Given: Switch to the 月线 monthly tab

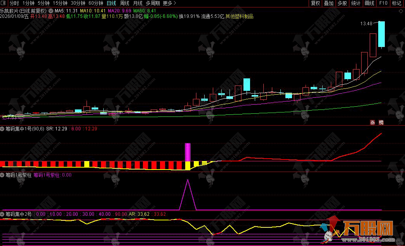Looking at the screenshot, I should (137, 3).
